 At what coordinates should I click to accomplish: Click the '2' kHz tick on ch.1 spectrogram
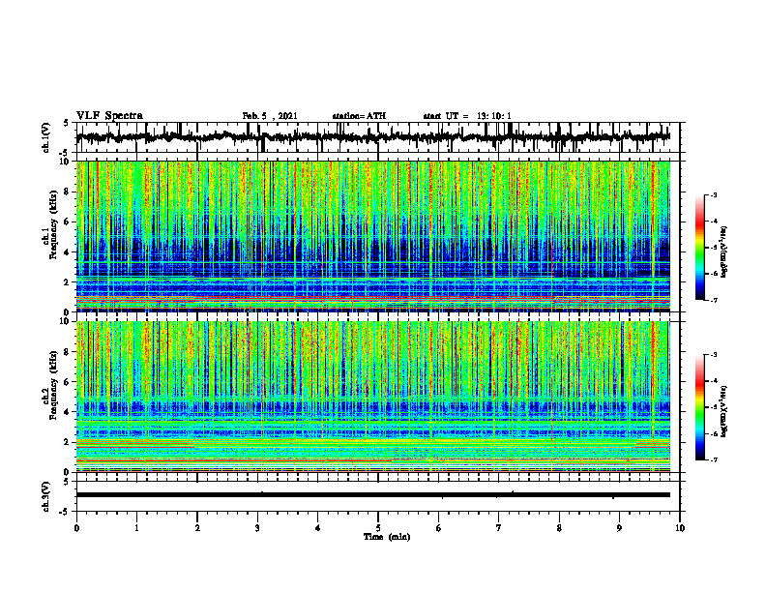click(x=67, y=282)
